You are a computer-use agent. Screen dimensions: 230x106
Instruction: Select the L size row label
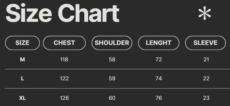(x=22, y=79)
